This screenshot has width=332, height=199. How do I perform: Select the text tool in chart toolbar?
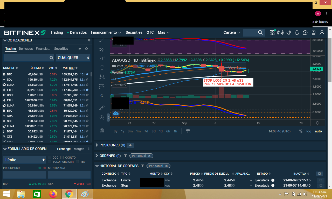pos(102,68)
